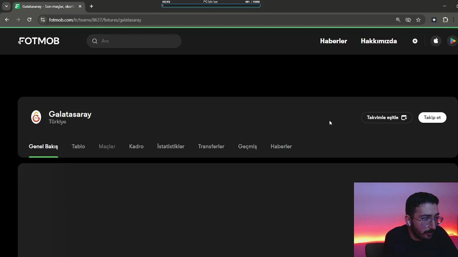Viewport: 458px width, 257px height.
Task: Expand the tab search dropdown arrow
Action: 6,6
